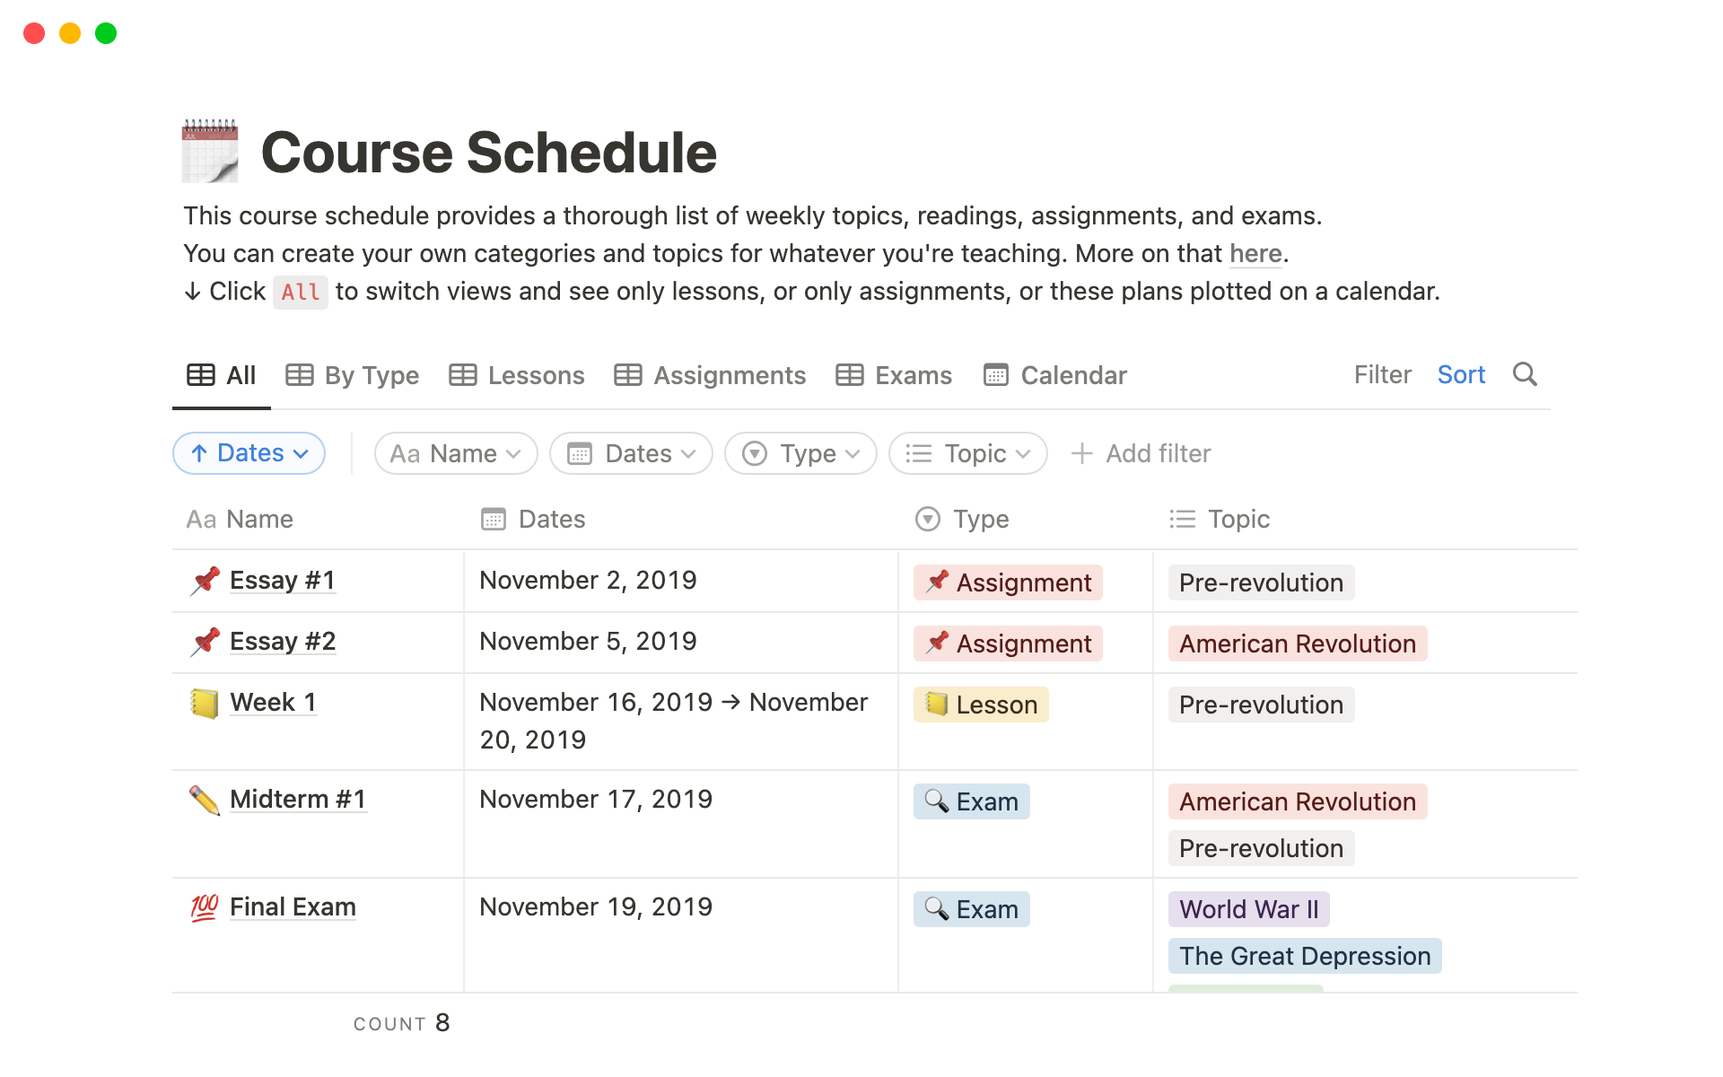Open the Essay #2 page title
This screenshot has height=1077, width=1723.
click(283, 641)
